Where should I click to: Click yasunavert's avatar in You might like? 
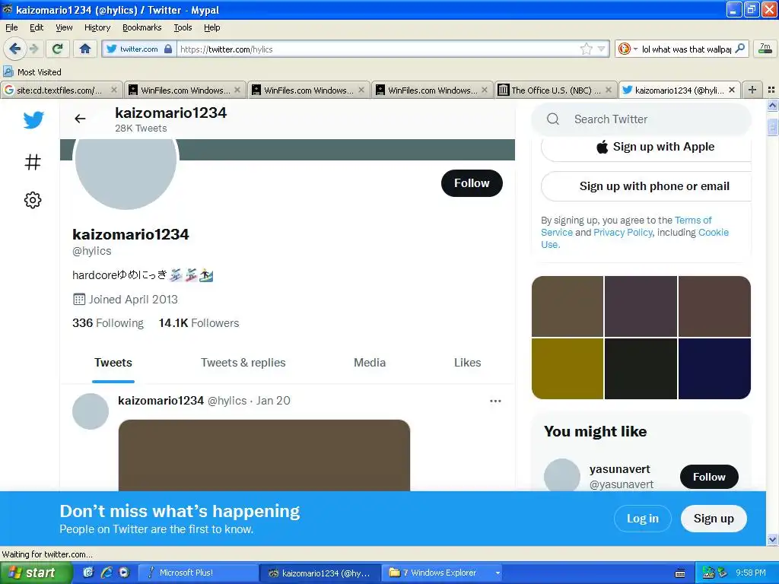pyautogui.click(x=562, y=476)
